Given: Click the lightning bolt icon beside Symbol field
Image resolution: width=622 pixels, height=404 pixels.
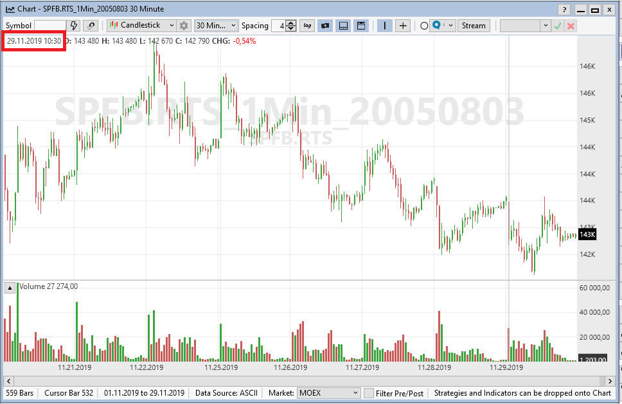Looking at the screenshot, I should tap(75, 25).
